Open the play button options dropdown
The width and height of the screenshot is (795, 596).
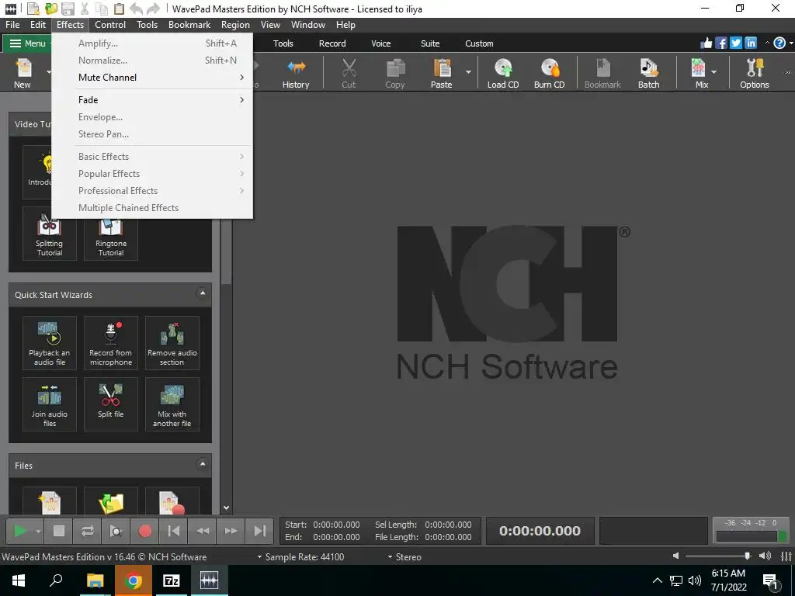click(38, 531)
